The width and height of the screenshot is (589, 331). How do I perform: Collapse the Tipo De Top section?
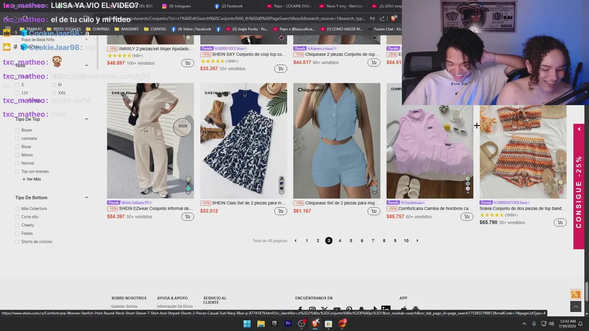tap(87, 119)
